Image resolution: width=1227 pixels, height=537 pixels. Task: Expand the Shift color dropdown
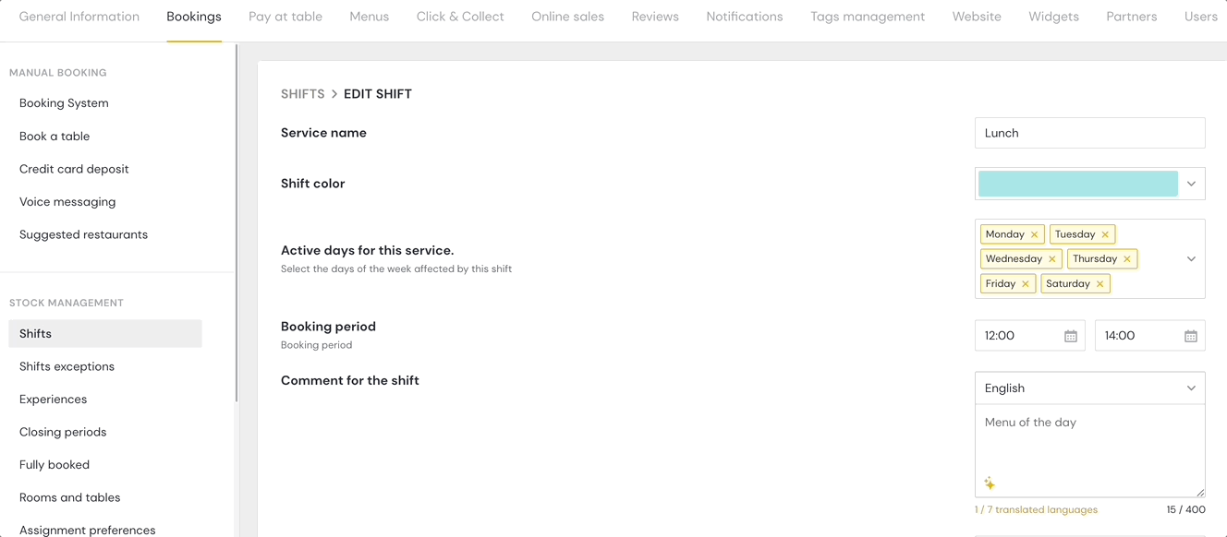coord(1191,184)
